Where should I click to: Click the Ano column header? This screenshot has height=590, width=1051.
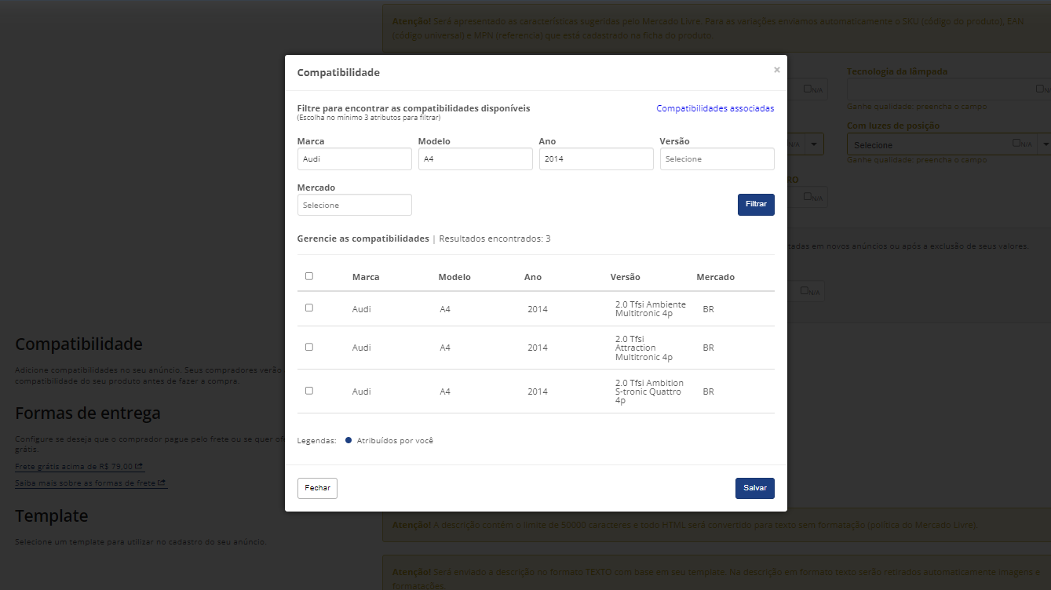point(533,277)
